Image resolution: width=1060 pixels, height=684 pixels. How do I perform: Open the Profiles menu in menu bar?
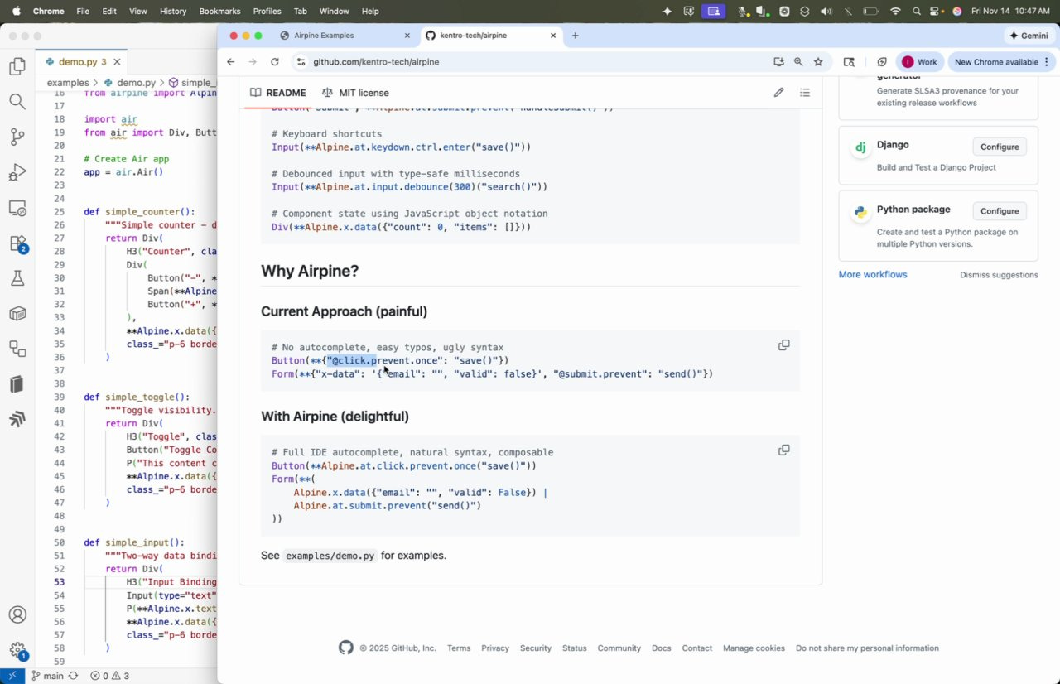point(267,11)
